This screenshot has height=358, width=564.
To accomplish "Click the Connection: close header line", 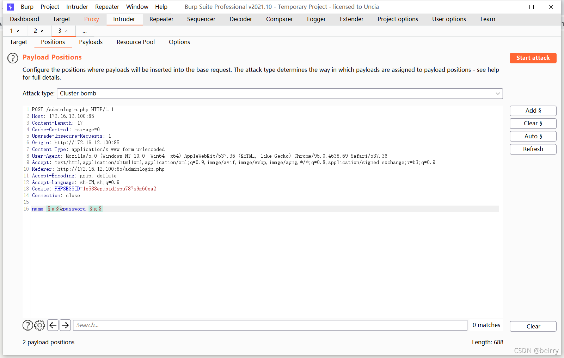I will pyautogui.click(x=56, y=196).
